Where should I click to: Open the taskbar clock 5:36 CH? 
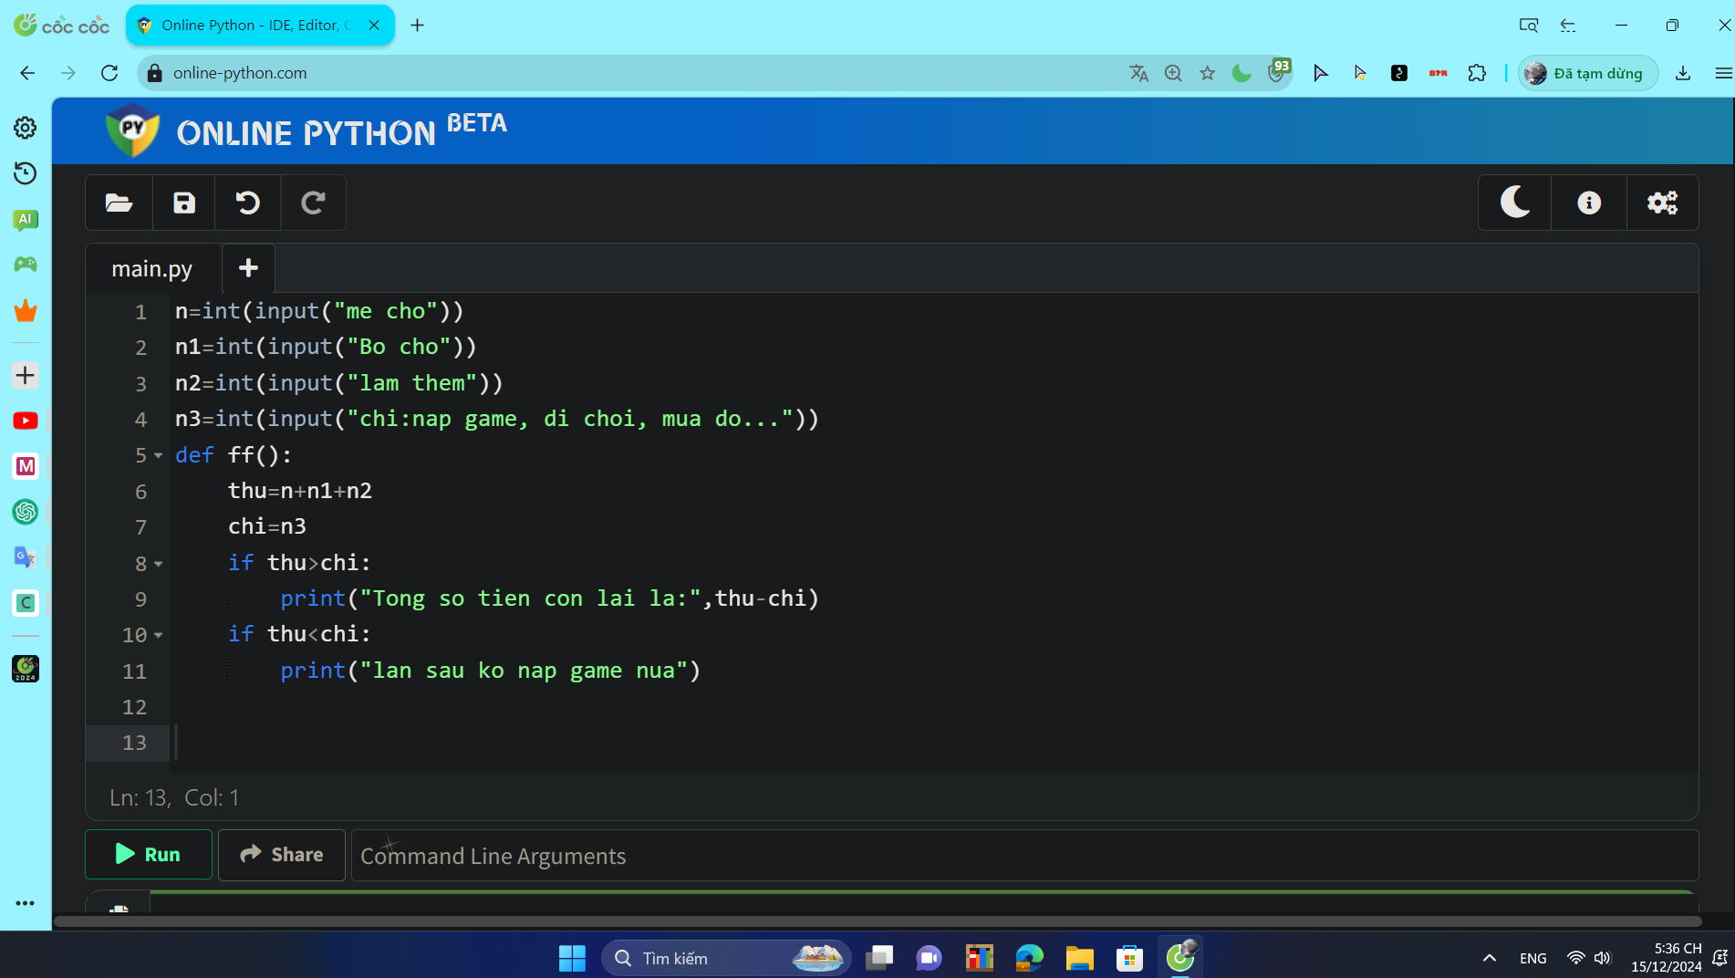[x=1666, y=958]
